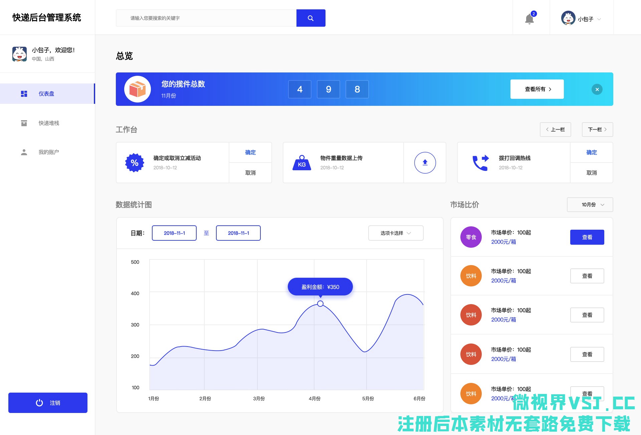Viewport: 641px width, 435px height.
Task: Click the search keyword input field
Action: point(206,18)
